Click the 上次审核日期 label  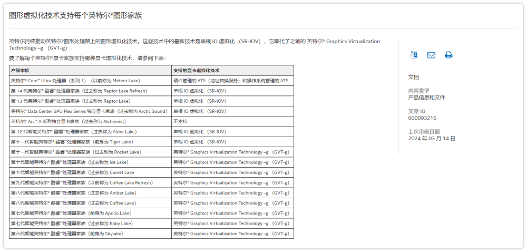click(424, 132)
